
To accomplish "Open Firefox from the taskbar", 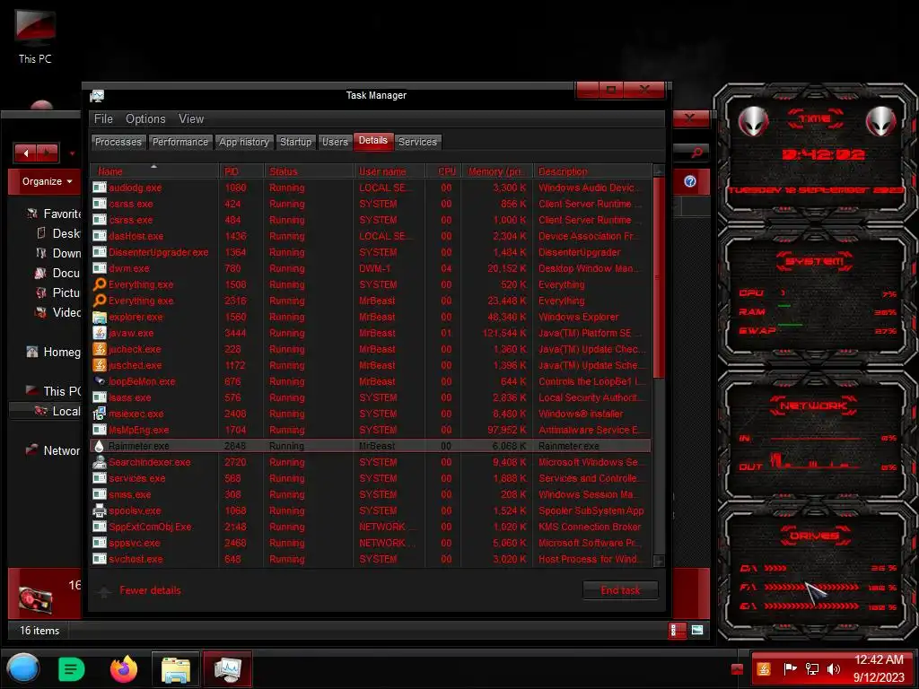I will (124, 669).
